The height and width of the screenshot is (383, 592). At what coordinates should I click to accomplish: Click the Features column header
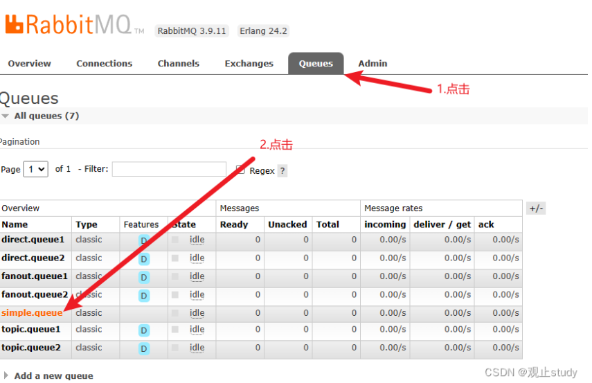141,224
